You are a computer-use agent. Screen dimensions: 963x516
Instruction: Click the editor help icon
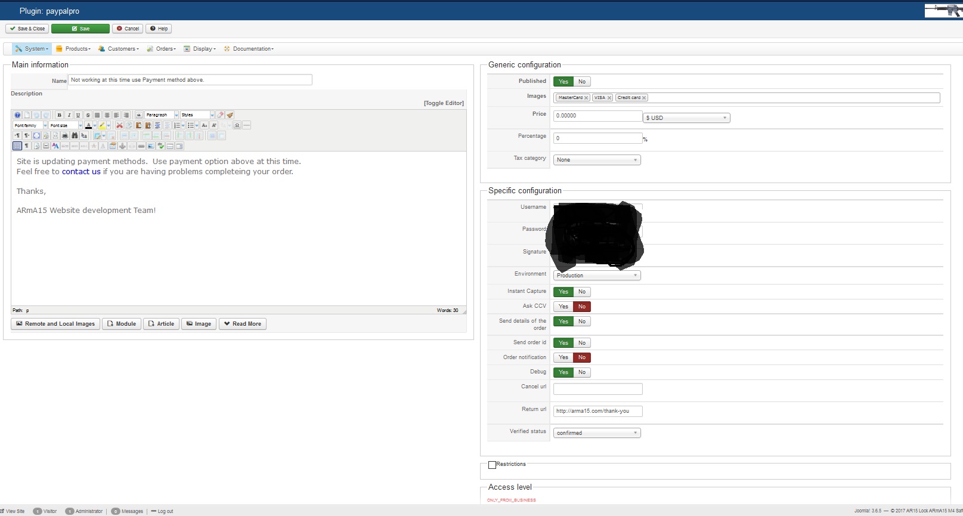click(x=17, y=115)
